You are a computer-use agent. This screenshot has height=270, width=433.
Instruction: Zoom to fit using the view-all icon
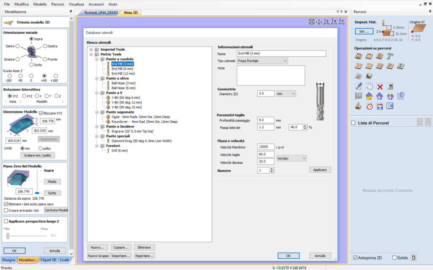(312, 22)
